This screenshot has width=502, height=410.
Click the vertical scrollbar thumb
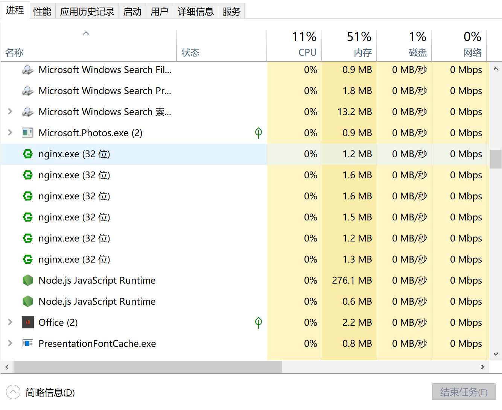tap(496, 159)
